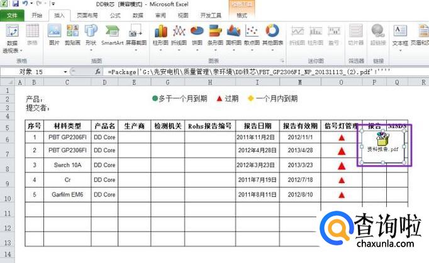Screen dimensions: 429x263
Task: Click the Rohs报告编号 header cell
Action: [x=210, y=126]
